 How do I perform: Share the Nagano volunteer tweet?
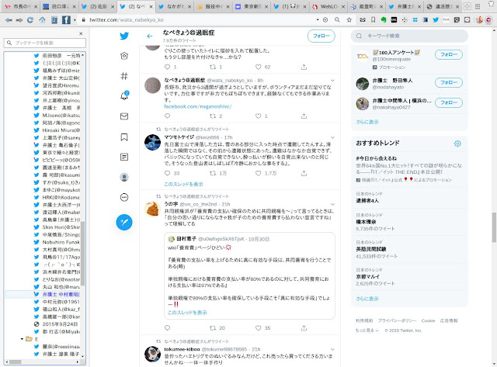304,116
